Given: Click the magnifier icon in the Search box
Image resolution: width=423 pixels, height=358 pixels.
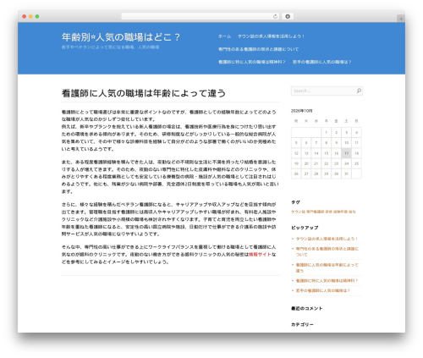Looking at the screenshot, I should (x=359, y=91).
